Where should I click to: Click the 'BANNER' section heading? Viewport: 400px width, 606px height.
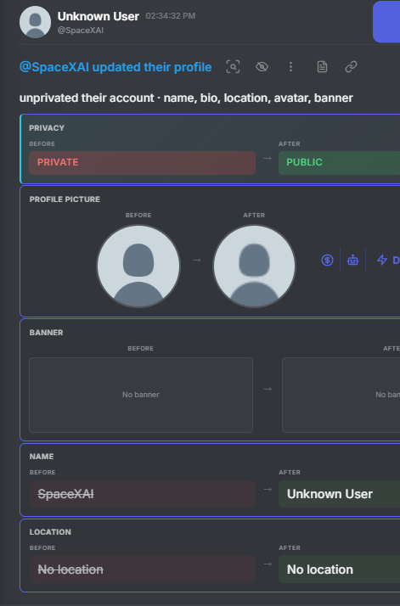pyautogui.click(x=46, y=333)
